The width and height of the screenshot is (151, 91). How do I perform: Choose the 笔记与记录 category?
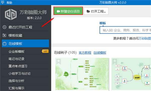pyautogui.click(x=25, y=59)
